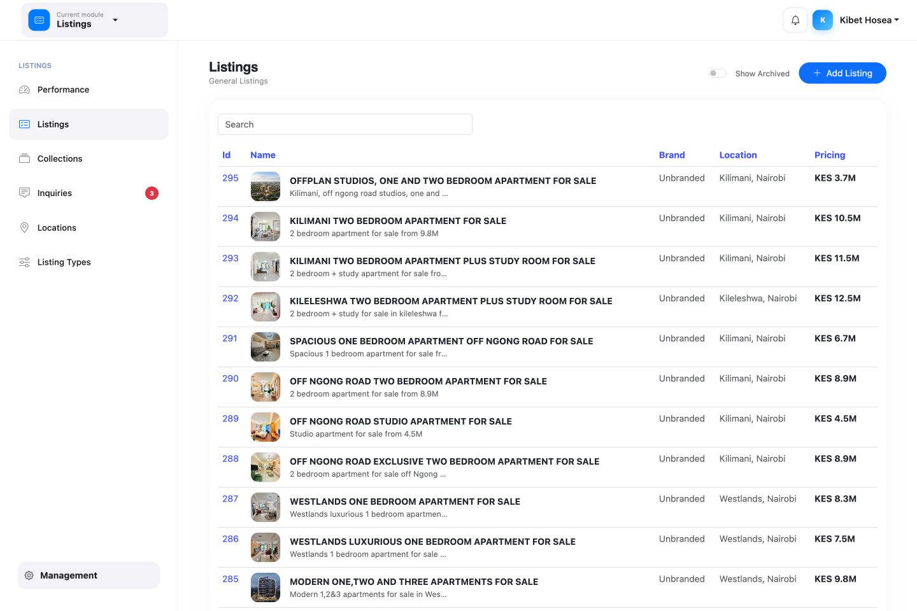Go to Collections in the sidebar
Image resolution: width=917 pixels, height=611 pixels.
coord(89,158)
